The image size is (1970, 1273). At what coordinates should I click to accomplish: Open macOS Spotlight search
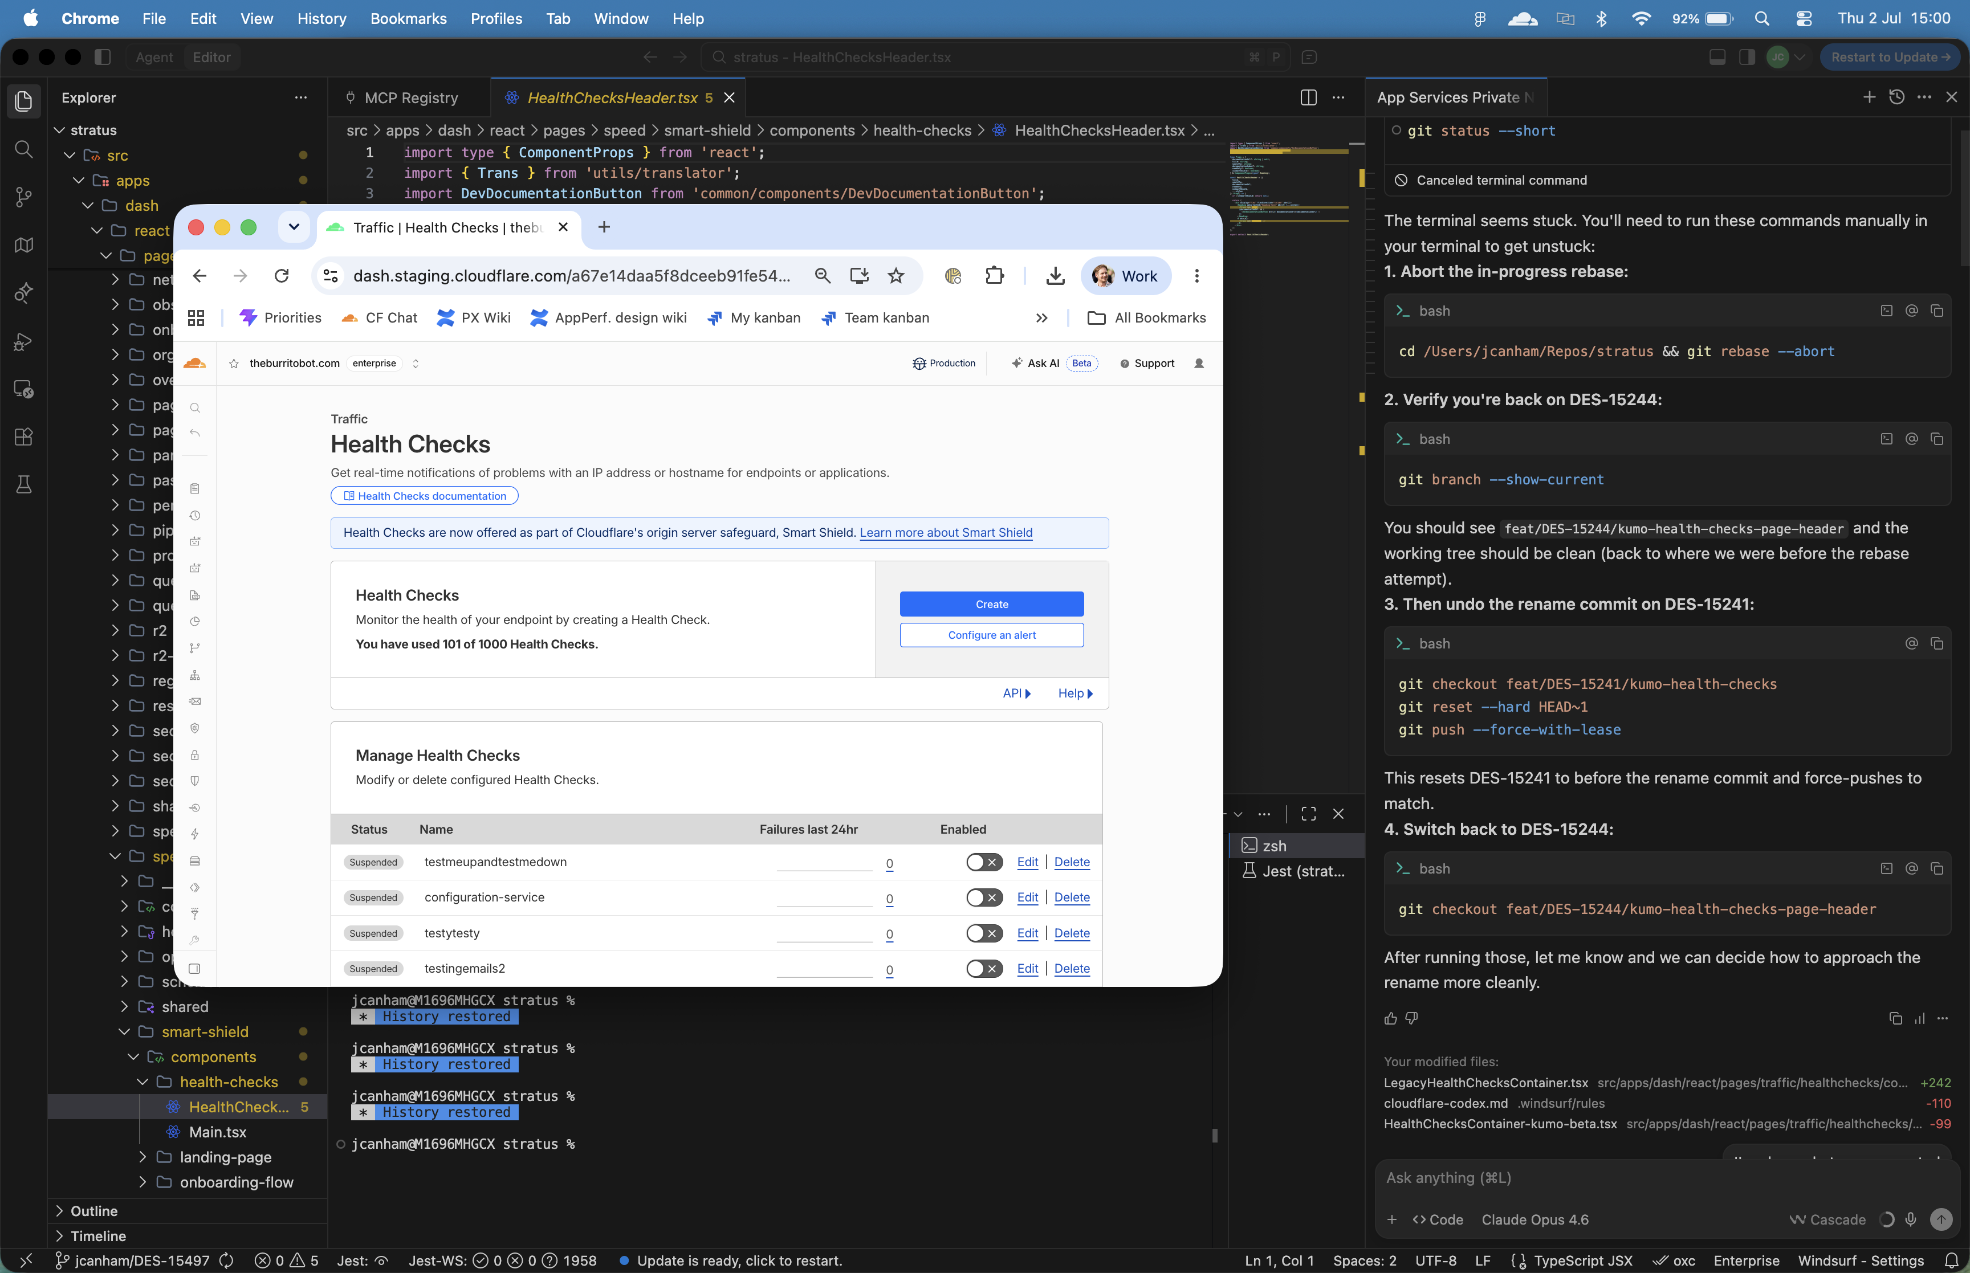1762,18
